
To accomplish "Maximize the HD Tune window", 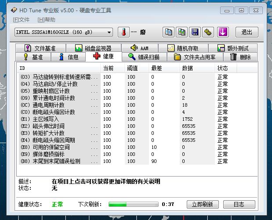I will (x=241, y=11).
